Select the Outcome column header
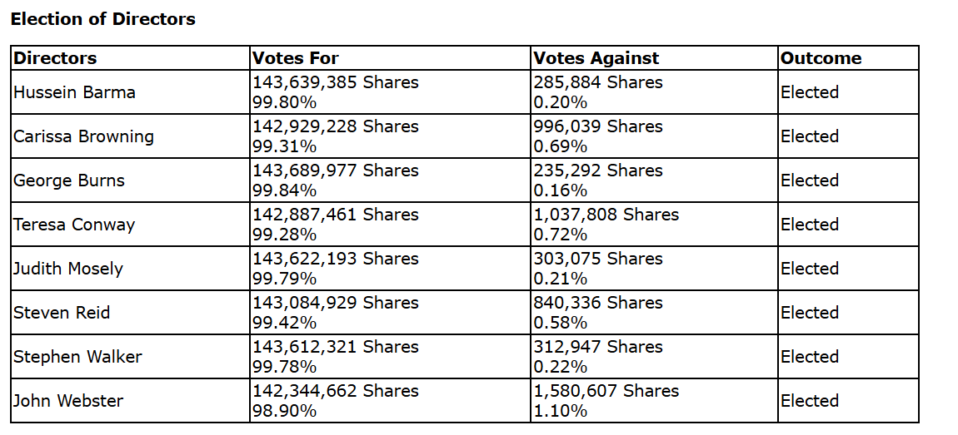This screenshot has height=435, width=958. point(821,58)
